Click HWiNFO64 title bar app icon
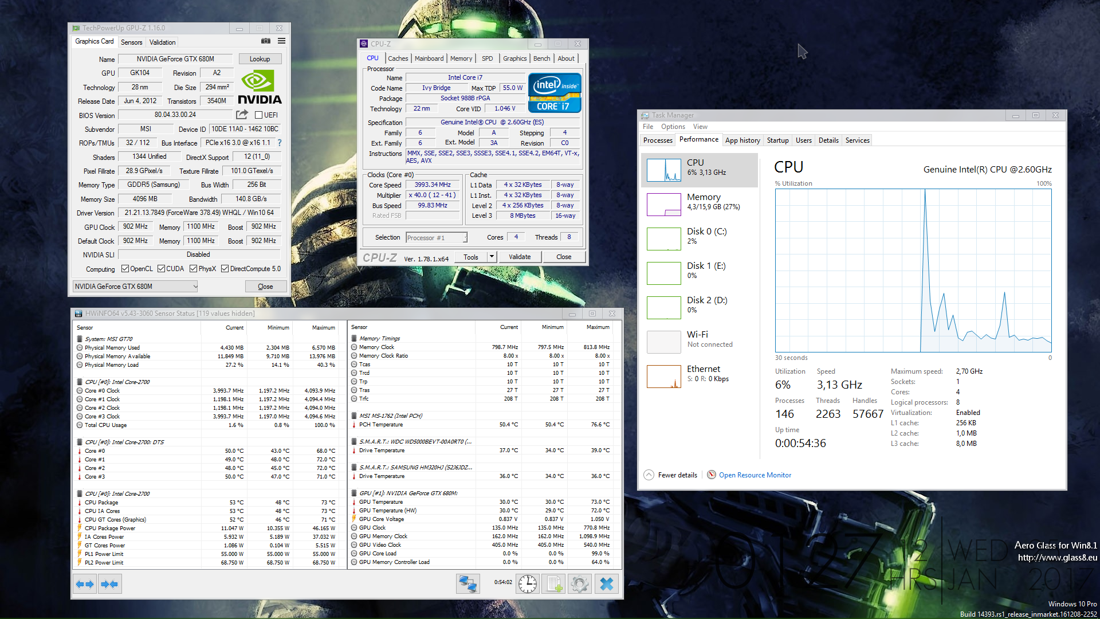Screen dimensions: 1100x619 coord(78,314)
